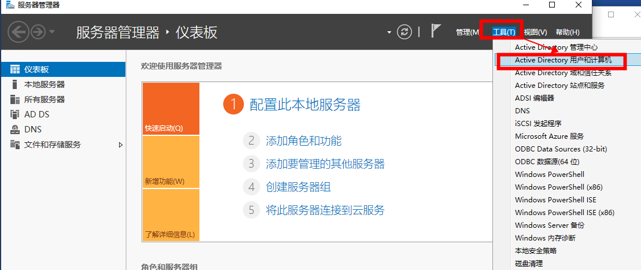
Task: Click the 了解详细信息(L) tile
Action: tap(171, 214)
